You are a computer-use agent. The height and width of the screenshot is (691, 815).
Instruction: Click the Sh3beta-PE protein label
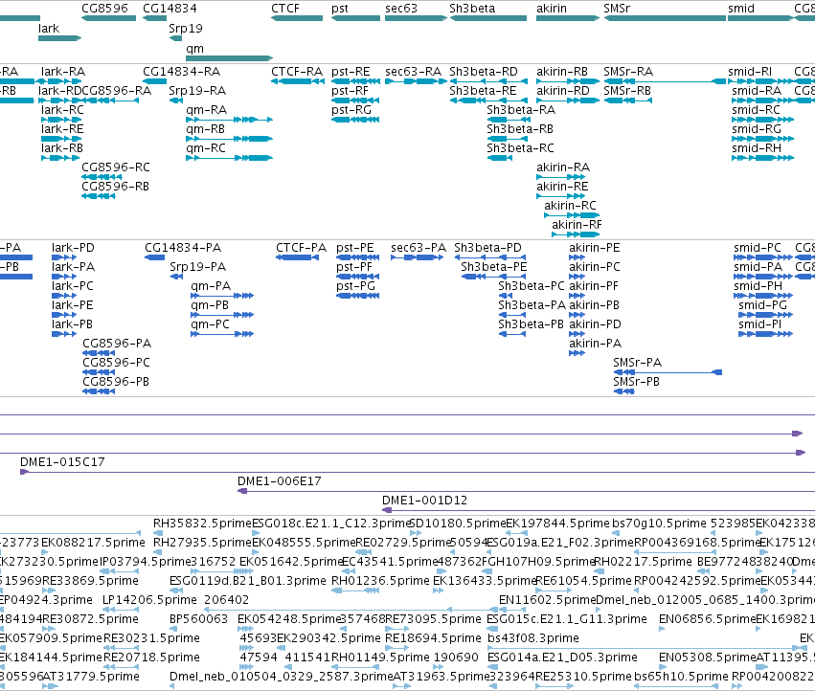494,266
